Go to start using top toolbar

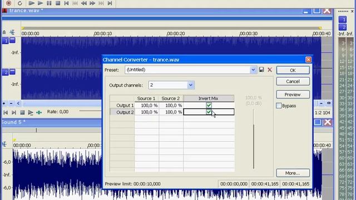66,3
